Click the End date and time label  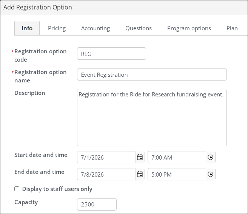tap(39, 172)
